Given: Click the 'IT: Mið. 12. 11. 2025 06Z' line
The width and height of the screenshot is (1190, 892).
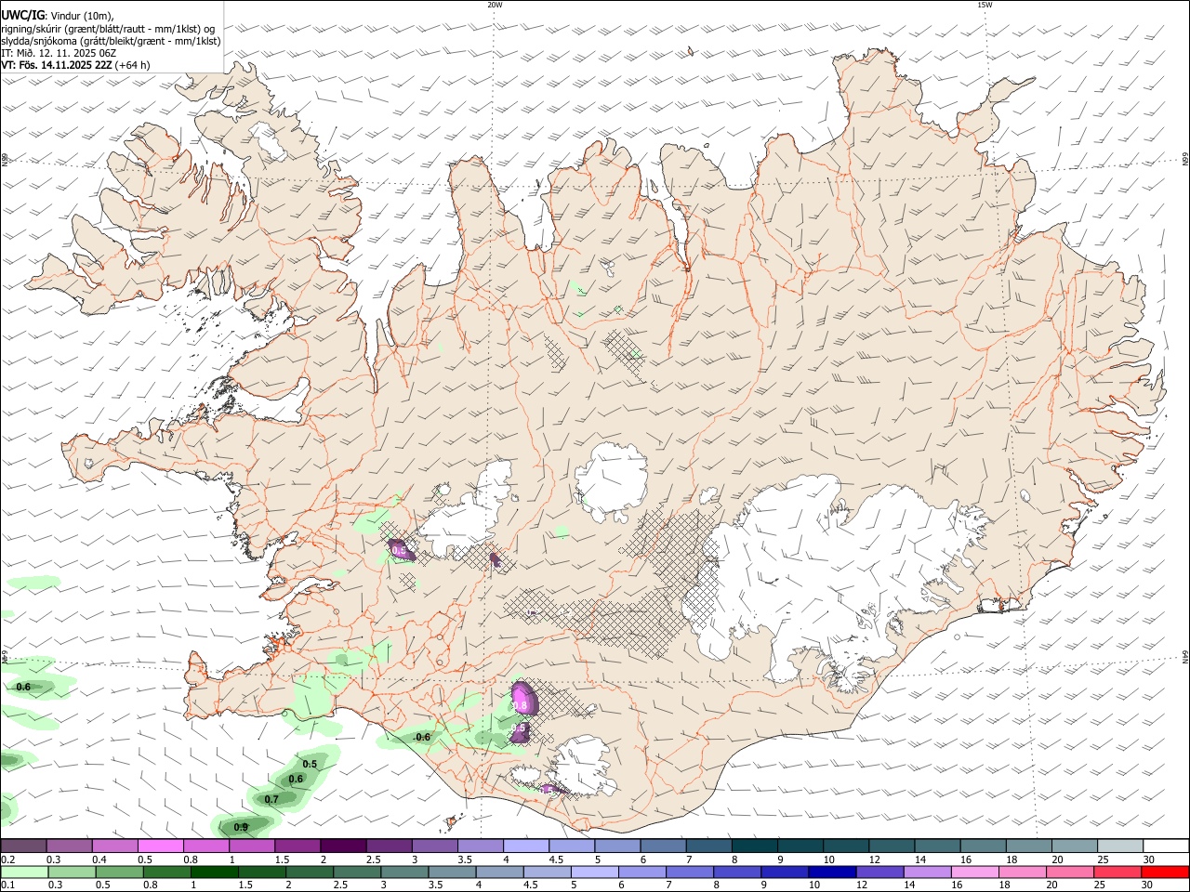Looking at the screenshot, I should click(59, 53).
